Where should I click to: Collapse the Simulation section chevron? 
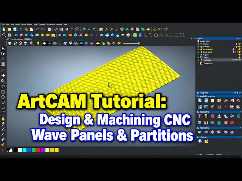240,137
